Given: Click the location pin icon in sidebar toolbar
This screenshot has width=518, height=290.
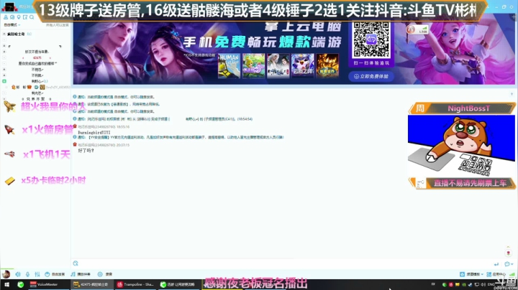Looking at the screenshot, I should click(x=19, y=17).
